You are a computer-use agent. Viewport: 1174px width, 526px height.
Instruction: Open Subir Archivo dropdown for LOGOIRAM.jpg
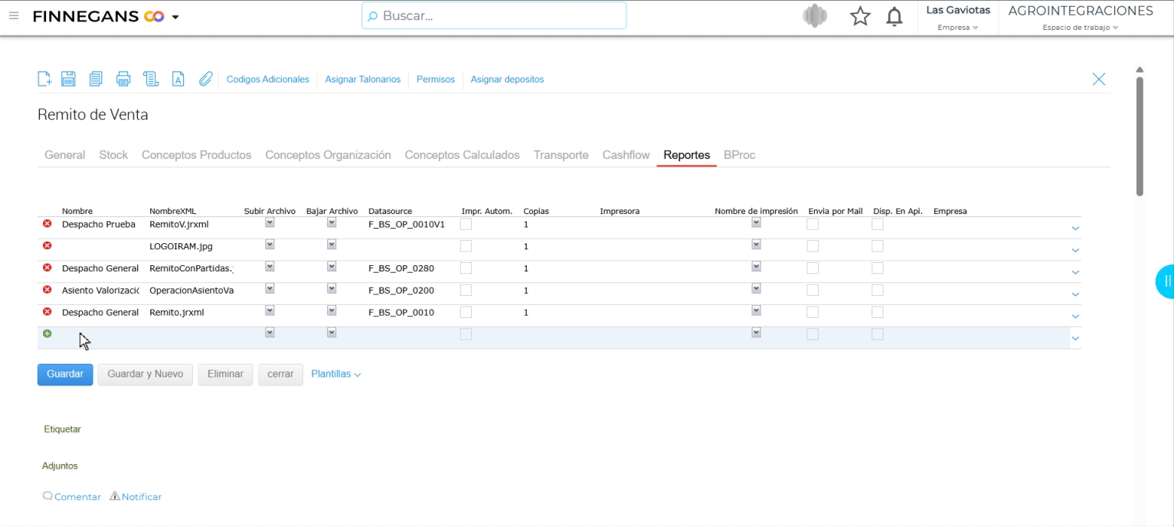click(270, 245)
